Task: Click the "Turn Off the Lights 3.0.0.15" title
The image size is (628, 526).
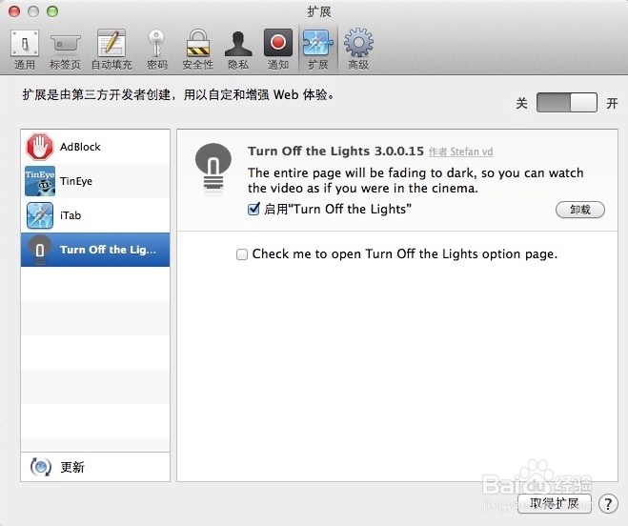Action: pyautogui.click(x=335, y=151)
